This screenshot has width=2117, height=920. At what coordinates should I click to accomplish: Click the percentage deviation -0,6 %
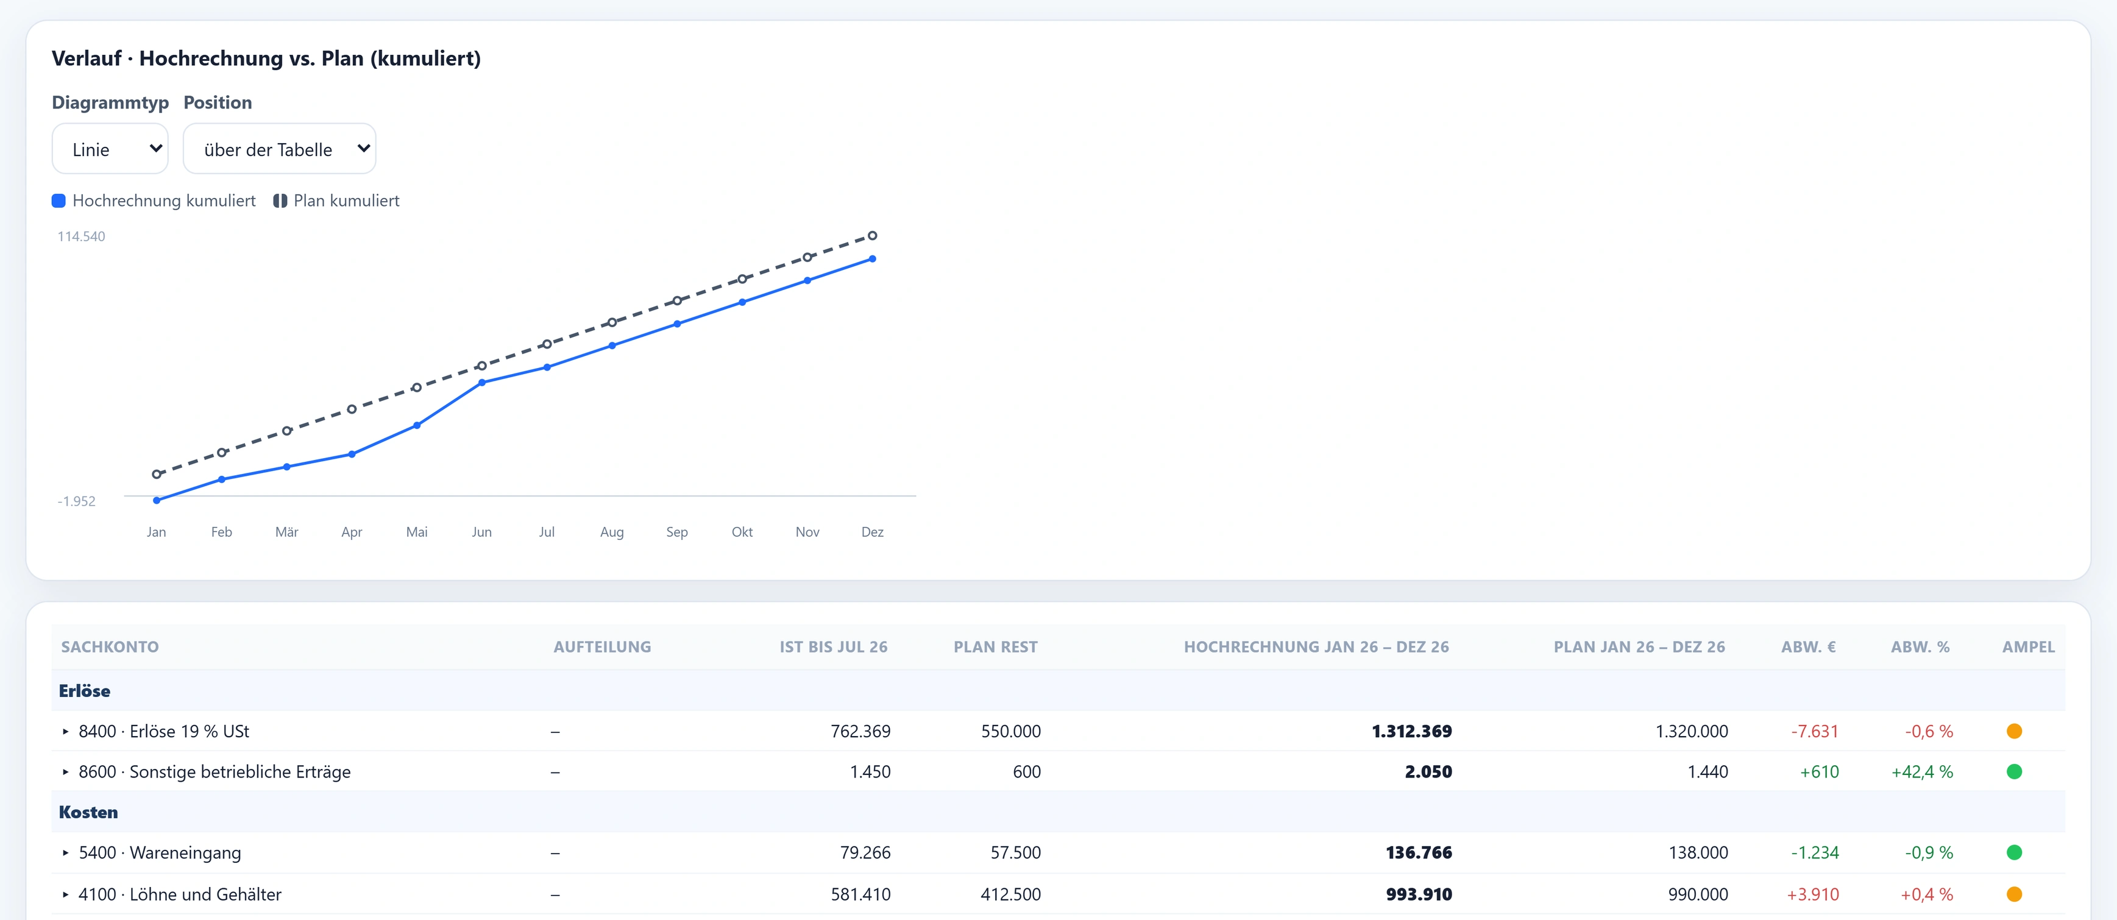click(x=1929, y=731)
